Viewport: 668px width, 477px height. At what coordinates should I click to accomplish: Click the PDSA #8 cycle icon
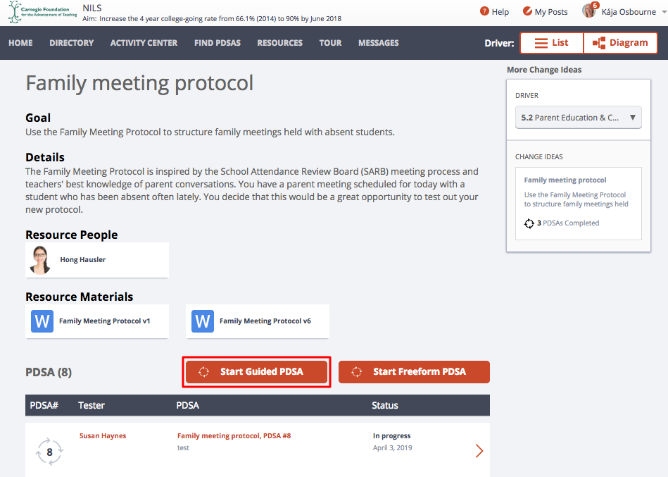[x=49, y=452]
